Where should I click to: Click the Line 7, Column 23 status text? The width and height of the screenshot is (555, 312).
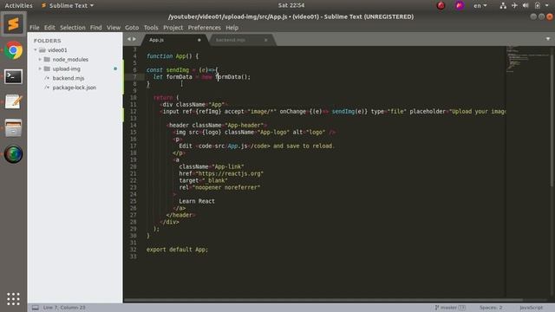(x=64, y=308)
